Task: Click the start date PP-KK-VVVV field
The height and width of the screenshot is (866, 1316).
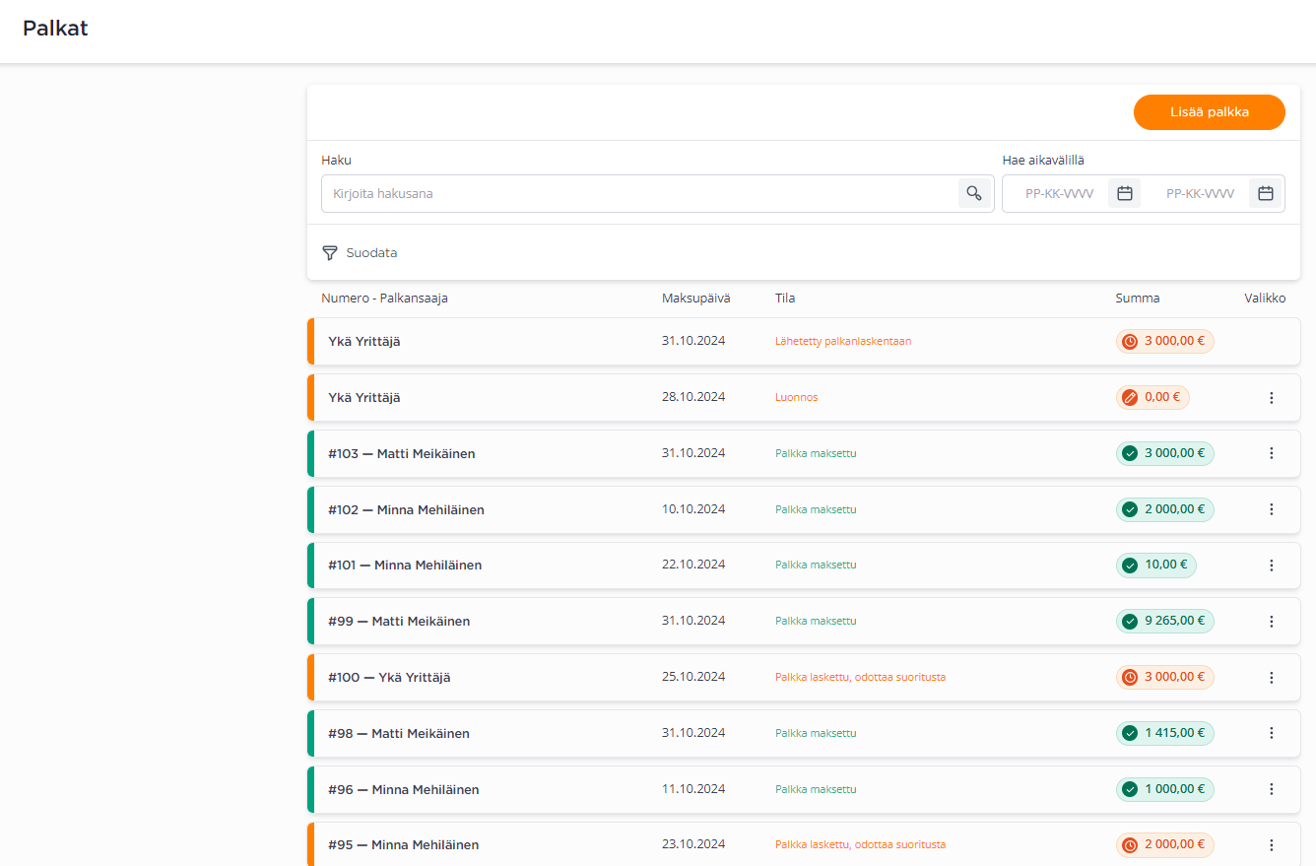Action: click(1059, 194)
